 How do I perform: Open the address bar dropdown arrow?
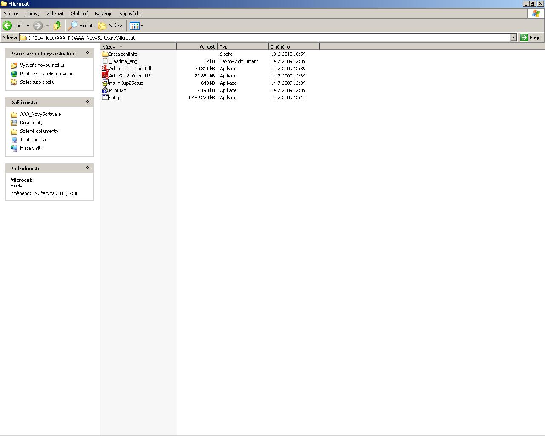[513, 37]
